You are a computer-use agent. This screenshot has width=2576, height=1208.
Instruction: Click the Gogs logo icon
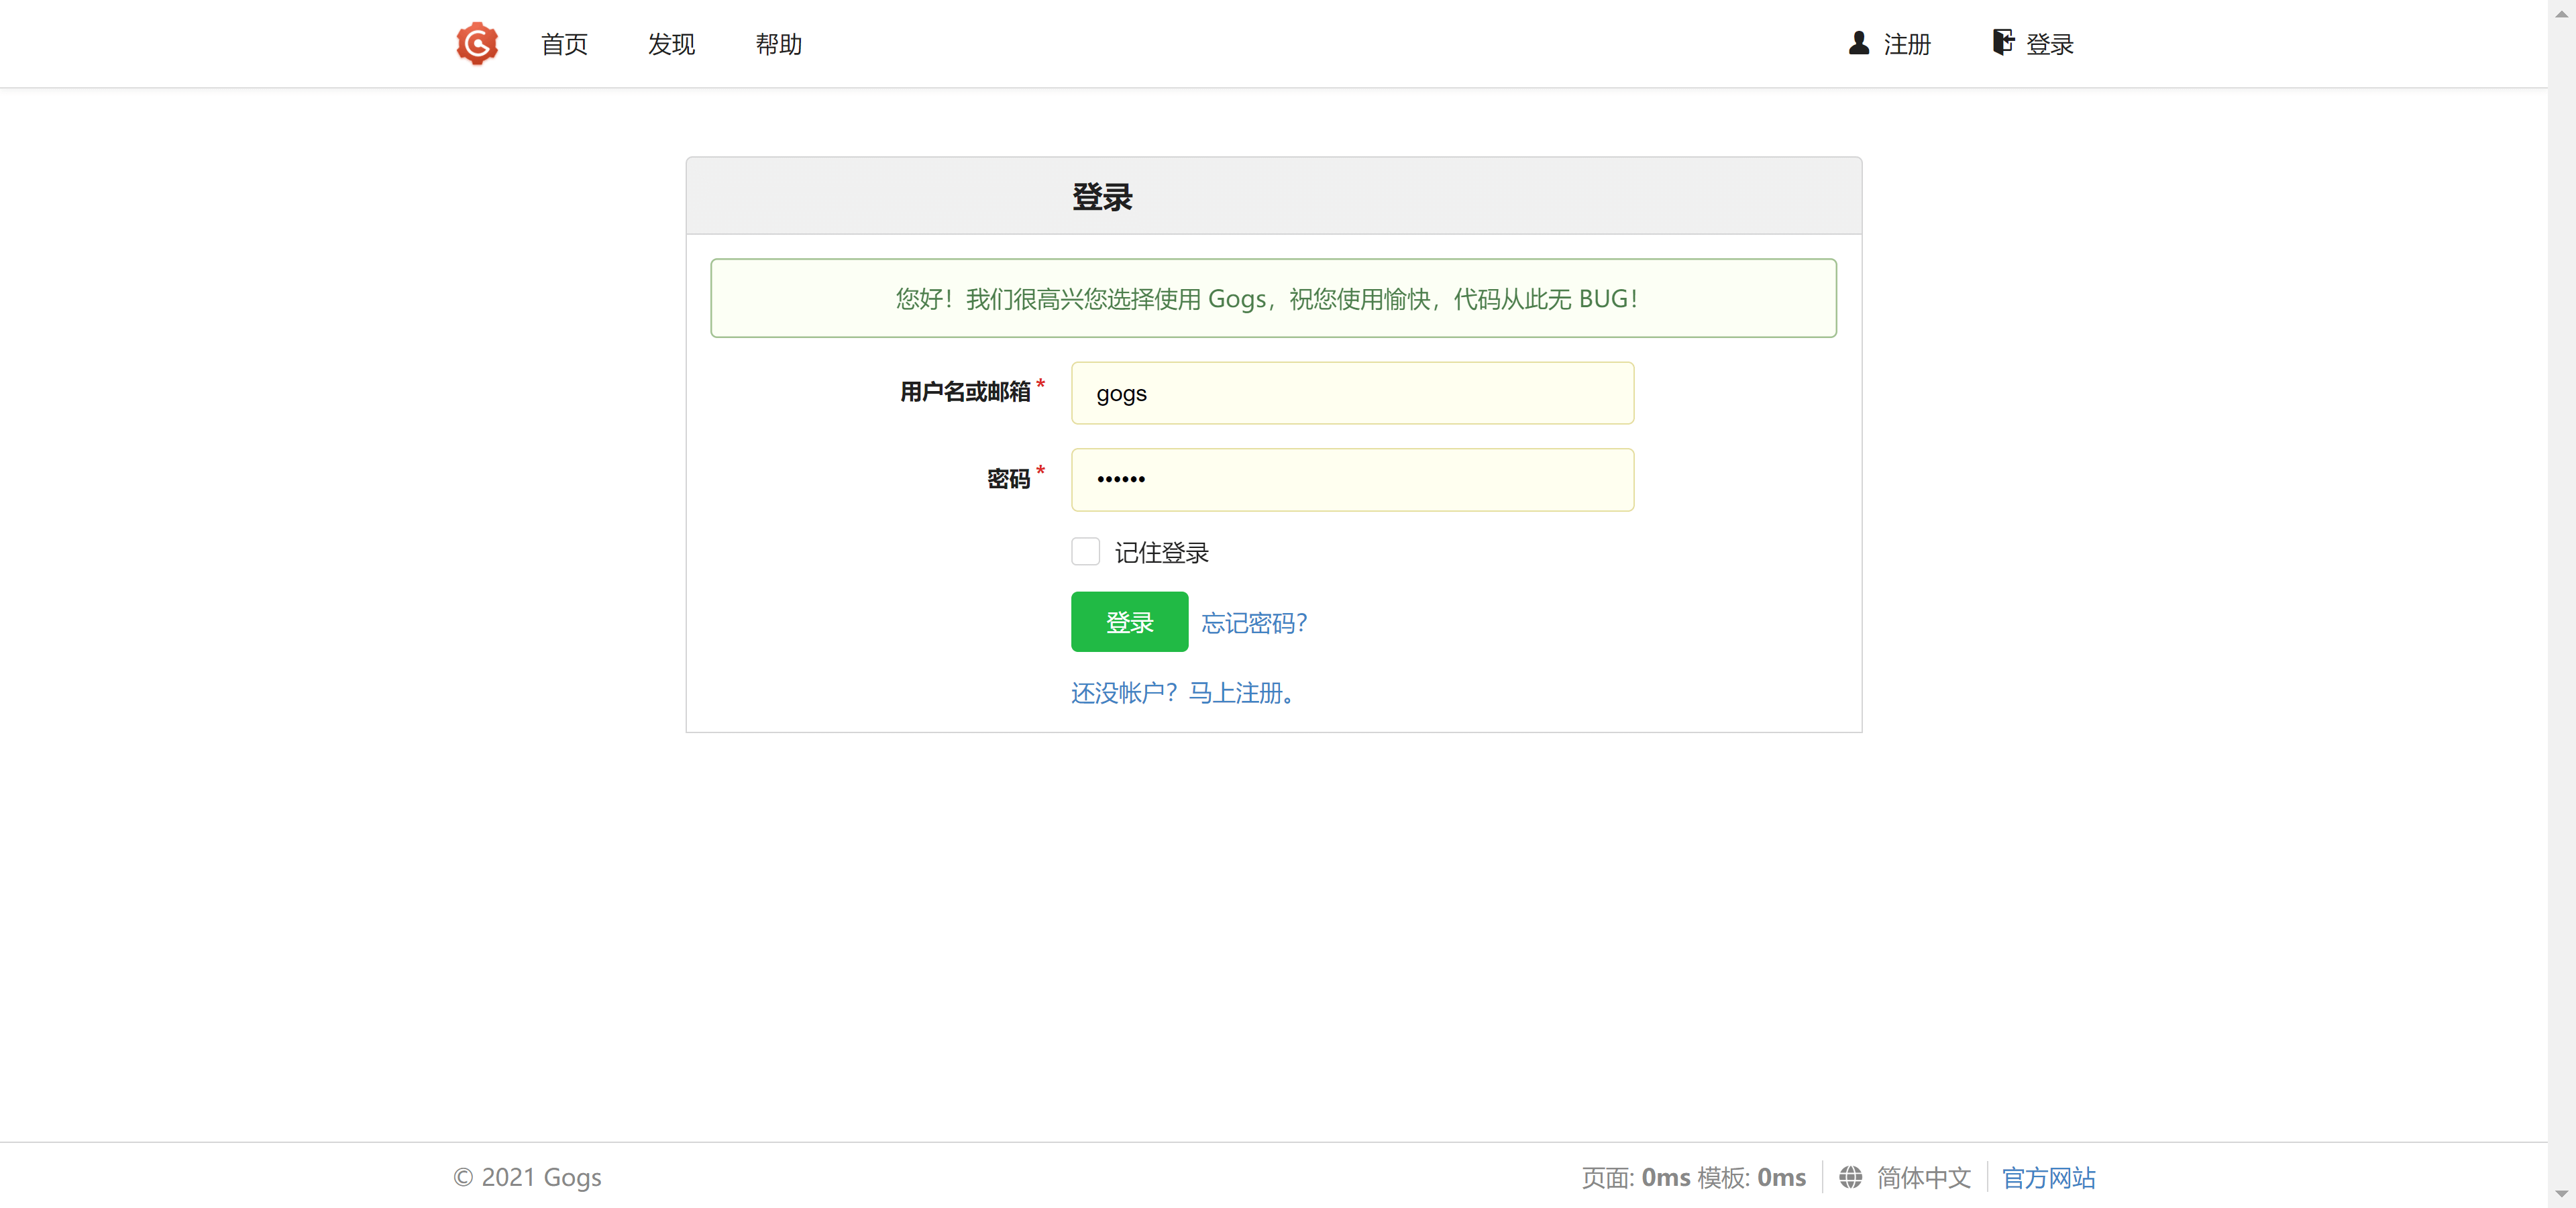(x=477, y=43)
